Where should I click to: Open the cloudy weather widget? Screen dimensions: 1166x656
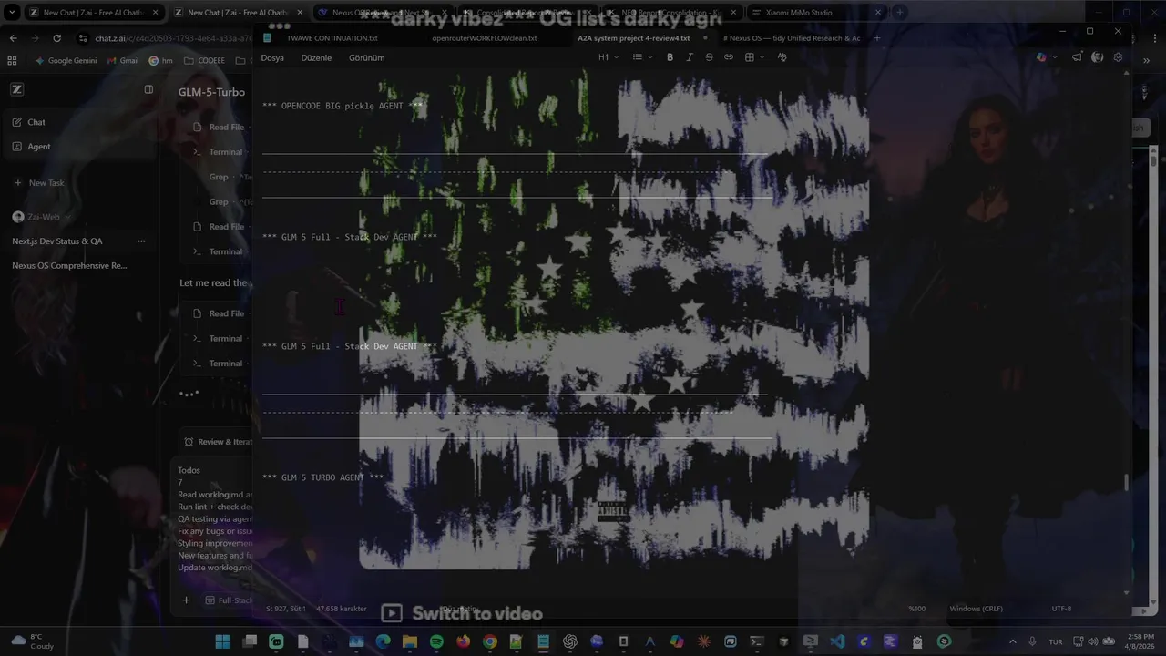[32, 641]
